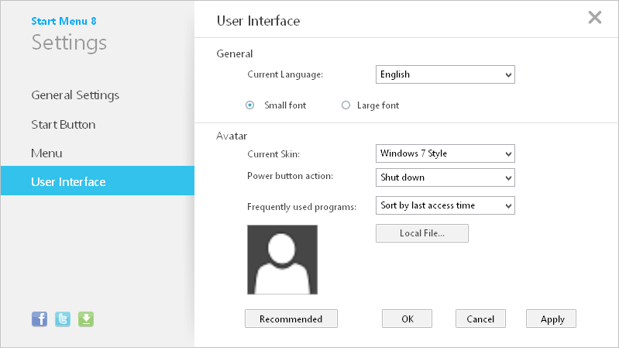This screenshot has height=348, width=619.
Task: Click the green download arrow icon
Action: pos(86,319)
